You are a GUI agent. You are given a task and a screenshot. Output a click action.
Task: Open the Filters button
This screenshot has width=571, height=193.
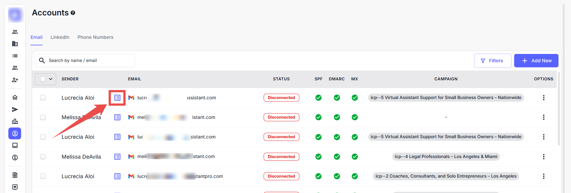click(x=492, y=60)
